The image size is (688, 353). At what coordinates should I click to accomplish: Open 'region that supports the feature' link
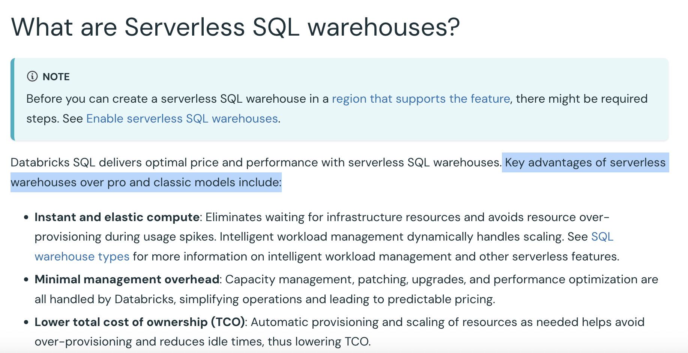coord(421,99)
